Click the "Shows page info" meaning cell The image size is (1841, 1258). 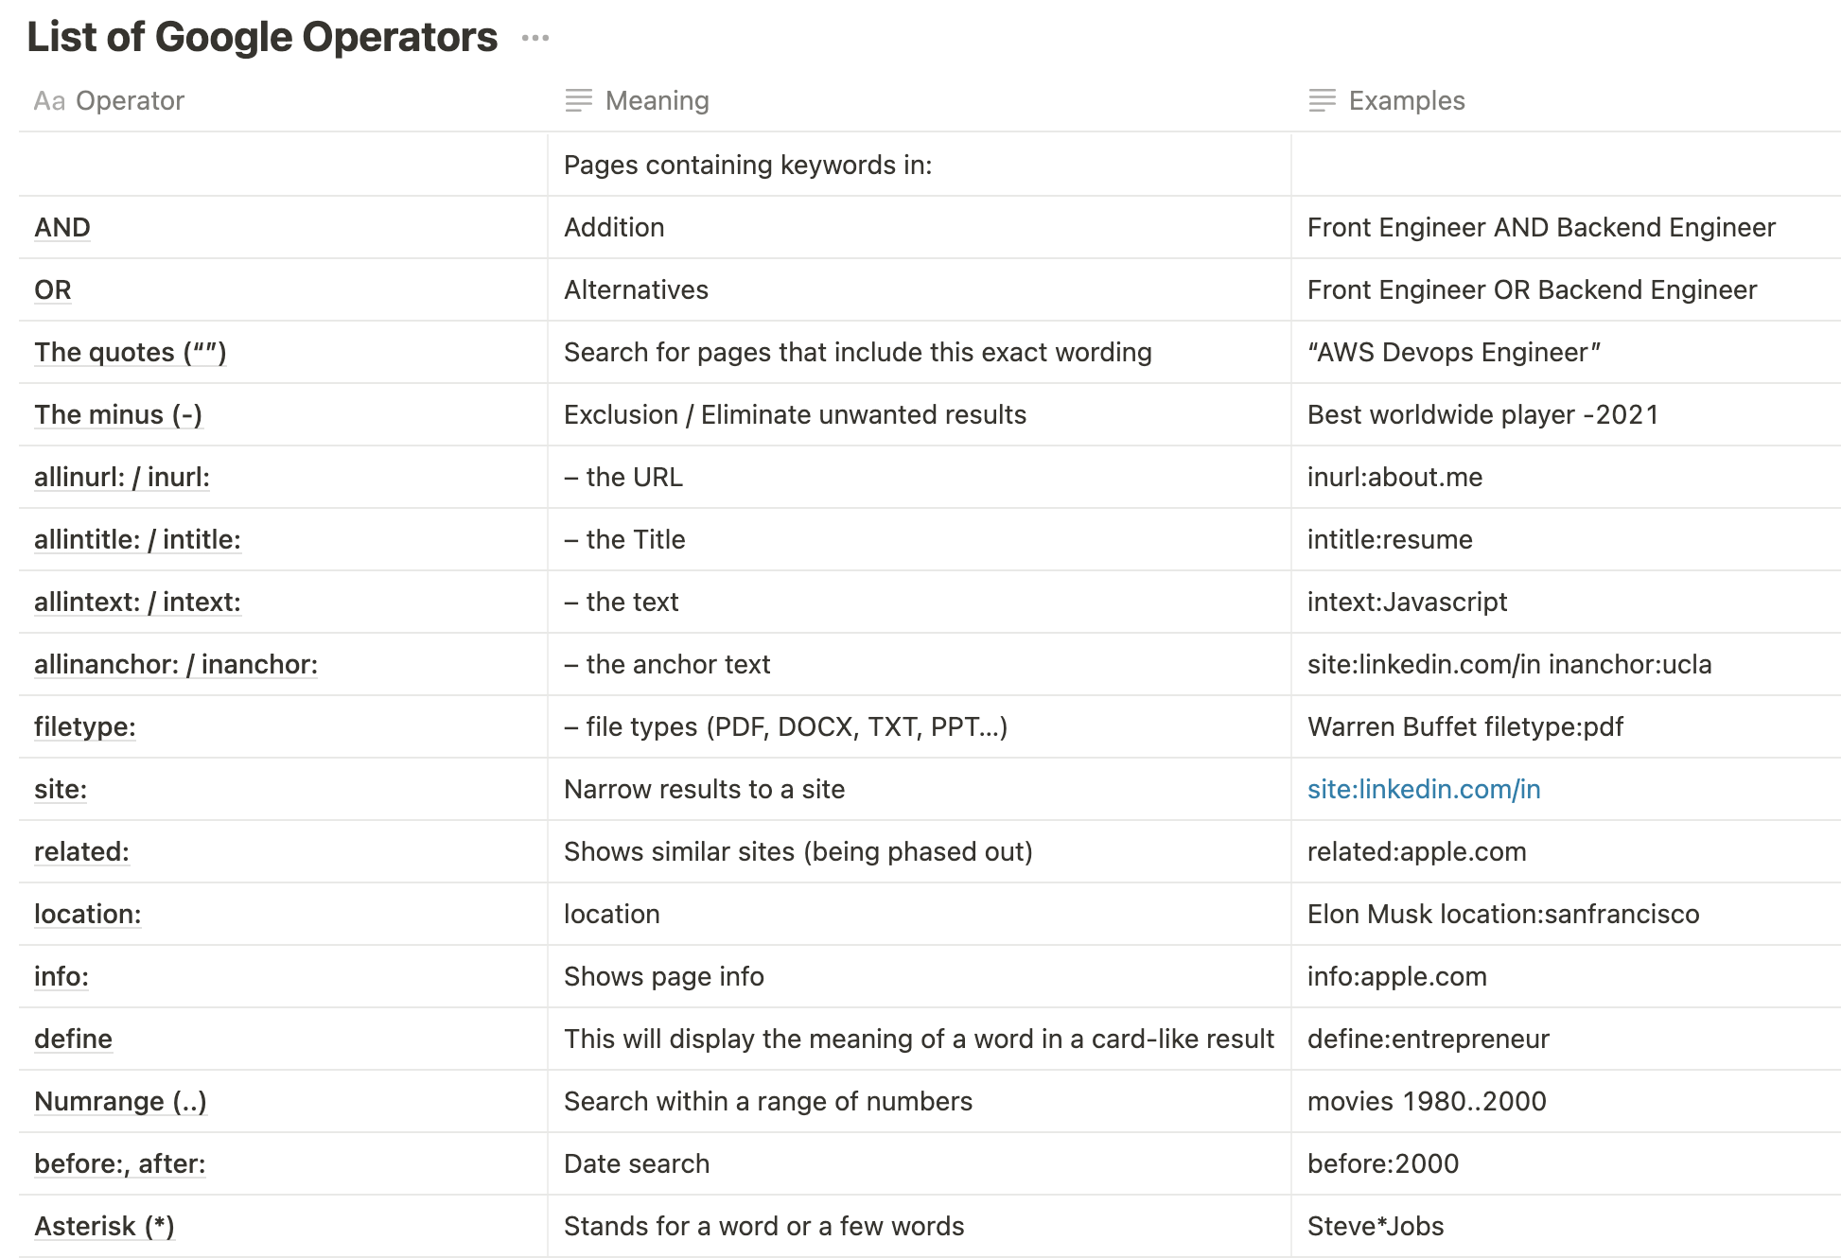click(x=663, y=977)
